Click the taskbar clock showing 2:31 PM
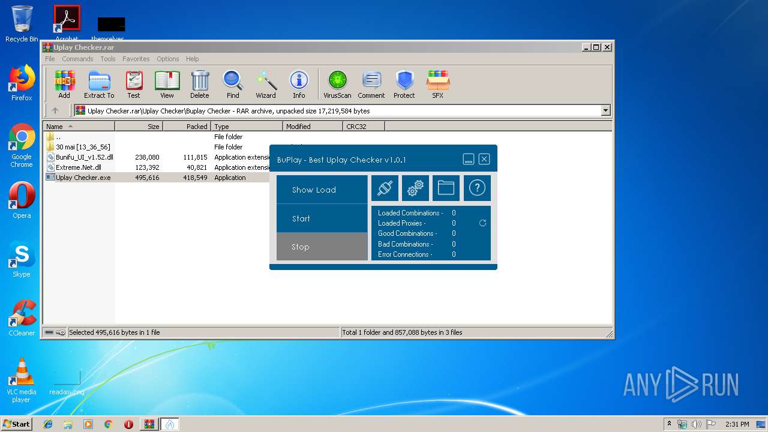 click(x=737, y=424)
